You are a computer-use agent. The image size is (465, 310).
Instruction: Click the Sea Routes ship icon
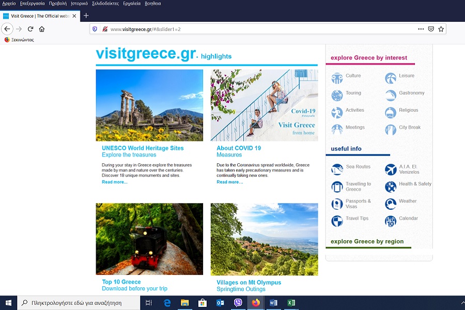[337, 169]
